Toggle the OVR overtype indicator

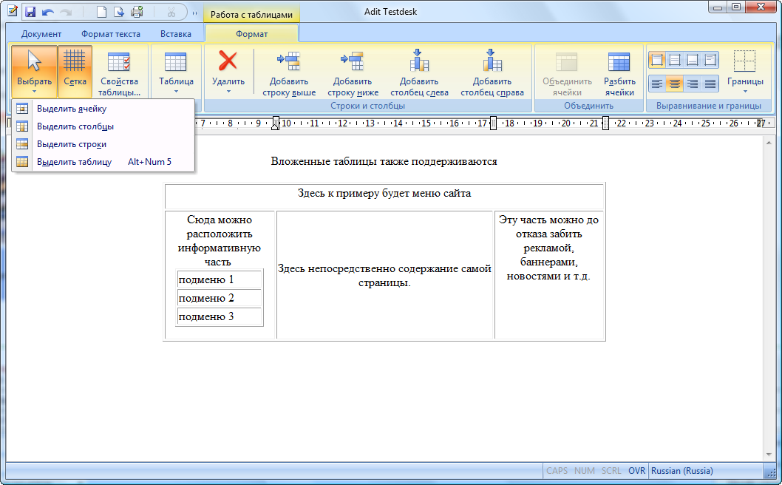click(x=636, y=470)
